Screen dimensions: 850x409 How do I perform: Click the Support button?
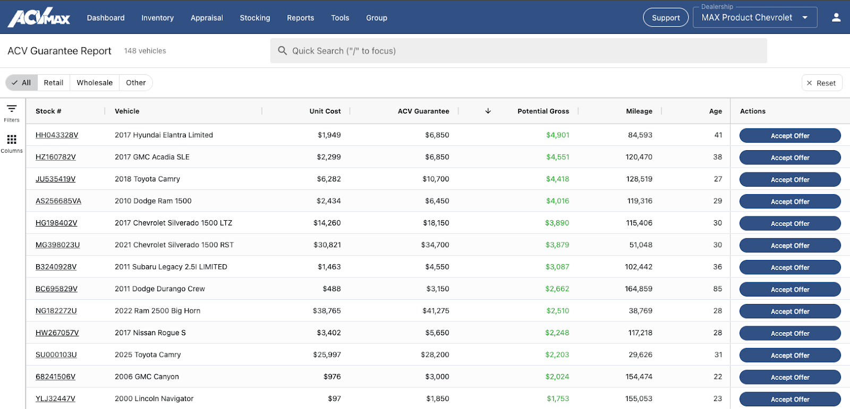[666, 18]
